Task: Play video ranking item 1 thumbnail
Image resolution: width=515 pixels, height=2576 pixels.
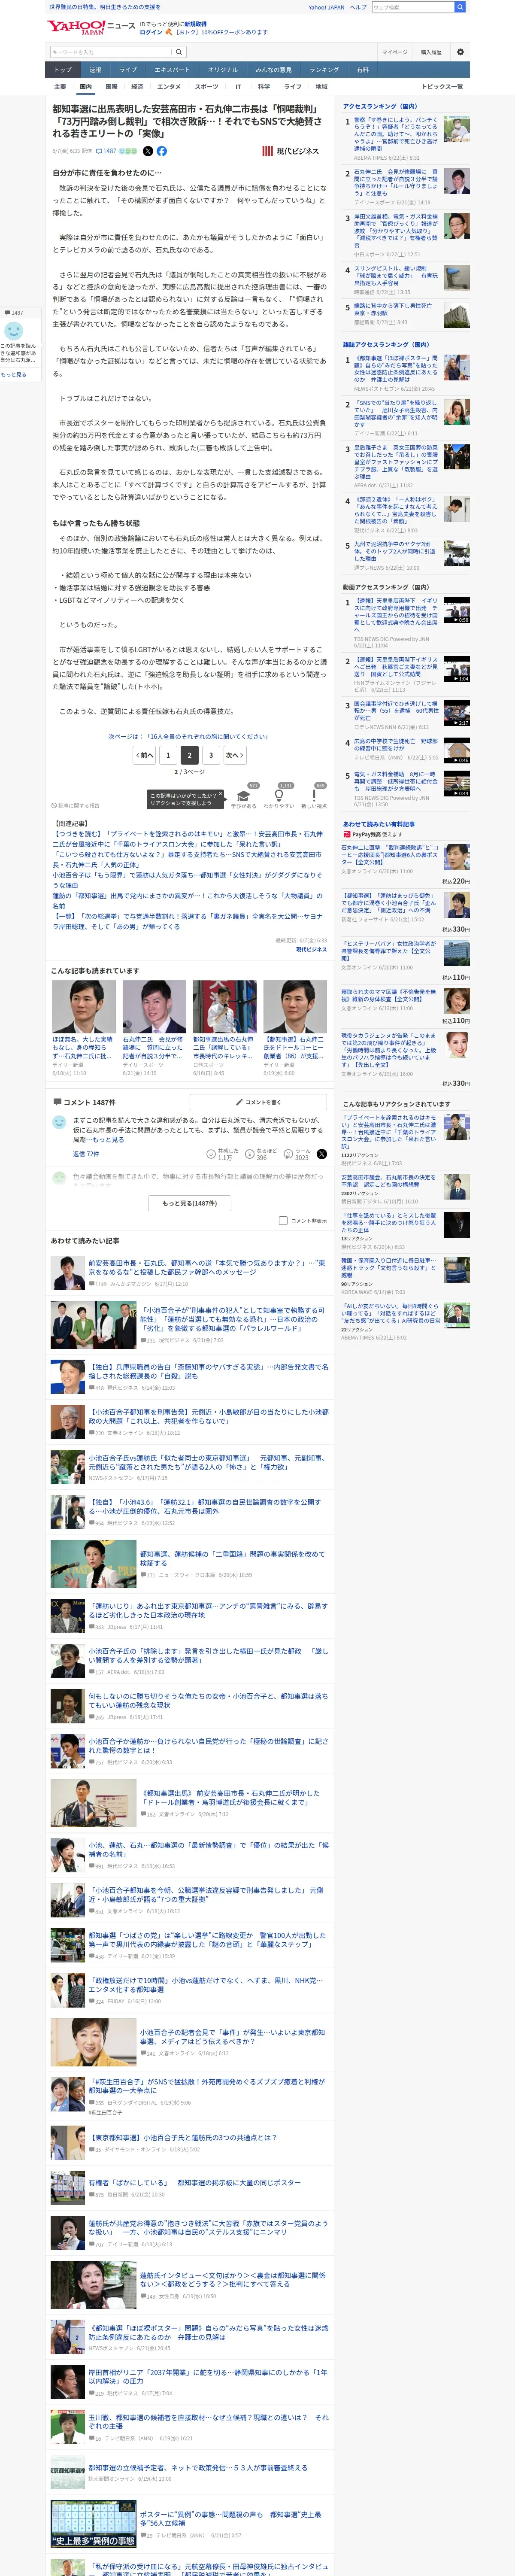Action: 457,610
